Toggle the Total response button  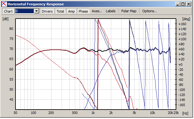coord(60,11)
